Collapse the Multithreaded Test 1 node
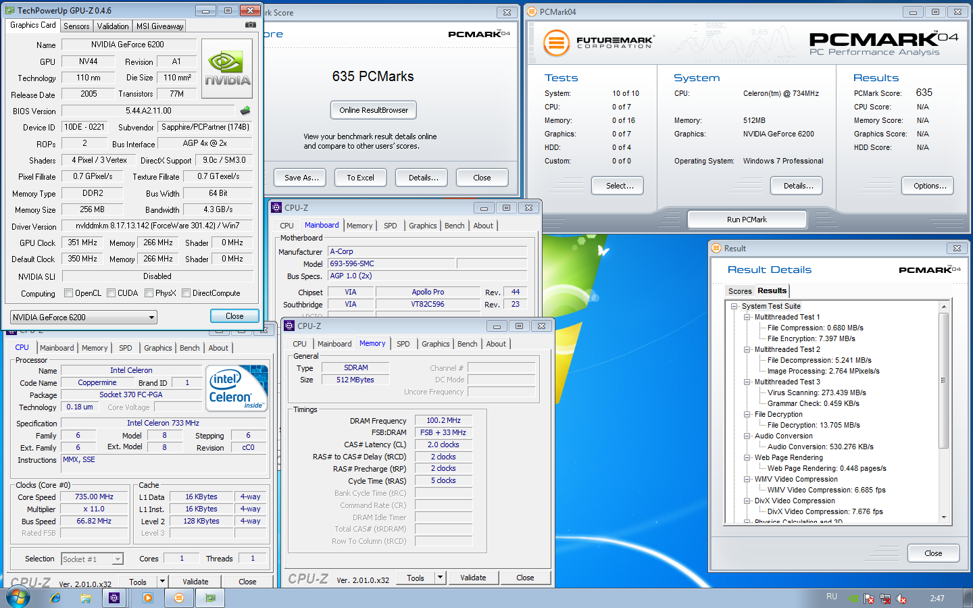This screenshot has height=608, width=973. pos(747,317)
